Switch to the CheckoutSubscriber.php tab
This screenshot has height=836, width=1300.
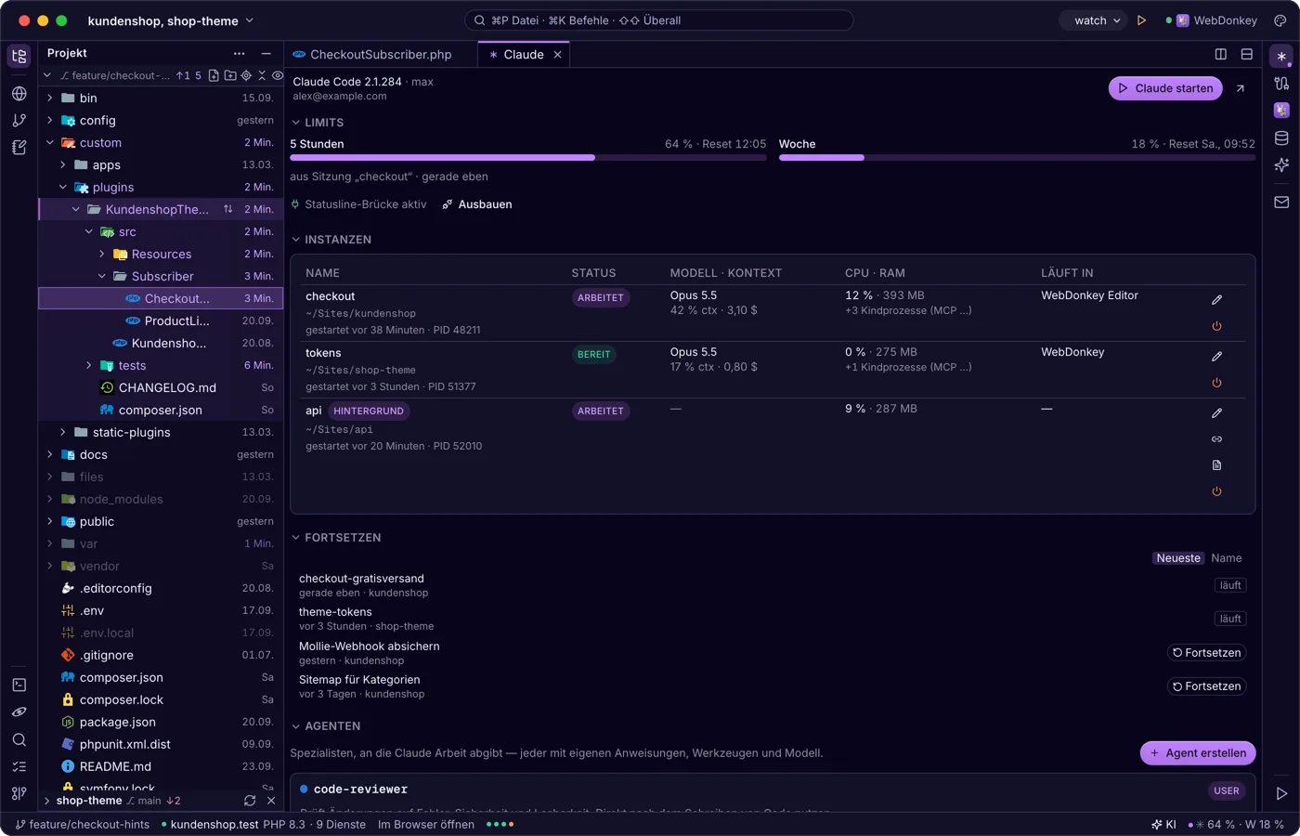point(381,55)
